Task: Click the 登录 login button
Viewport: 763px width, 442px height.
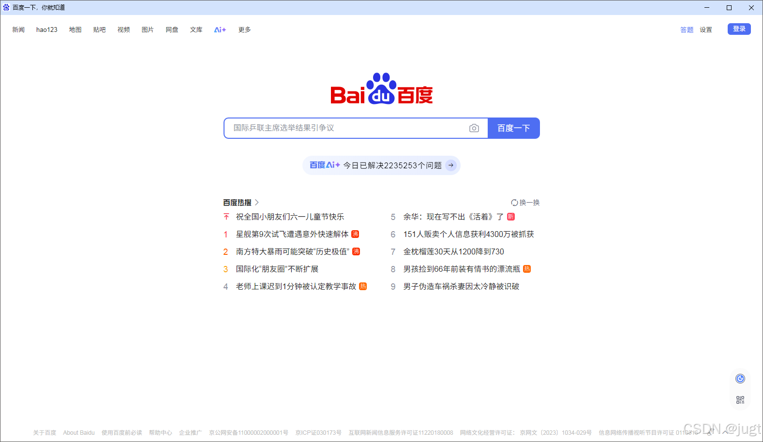Action: click(739, 29)
